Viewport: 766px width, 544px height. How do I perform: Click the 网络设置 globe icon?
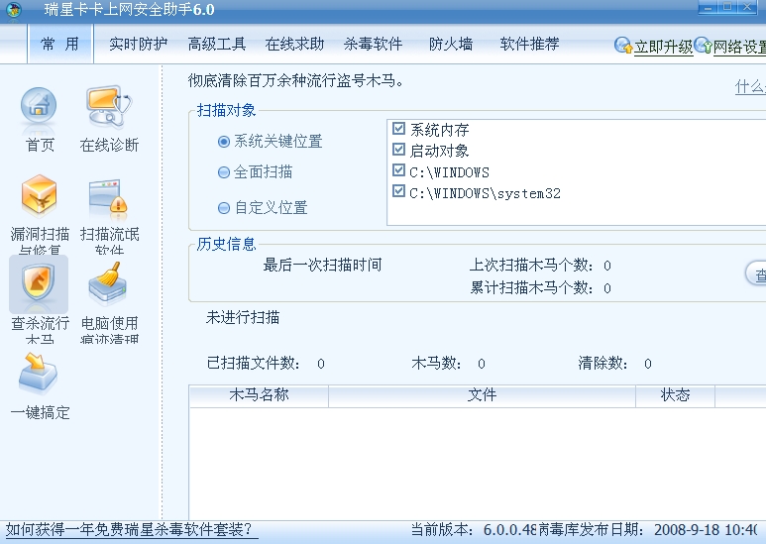pyautogui.click(x=703, y=46)
